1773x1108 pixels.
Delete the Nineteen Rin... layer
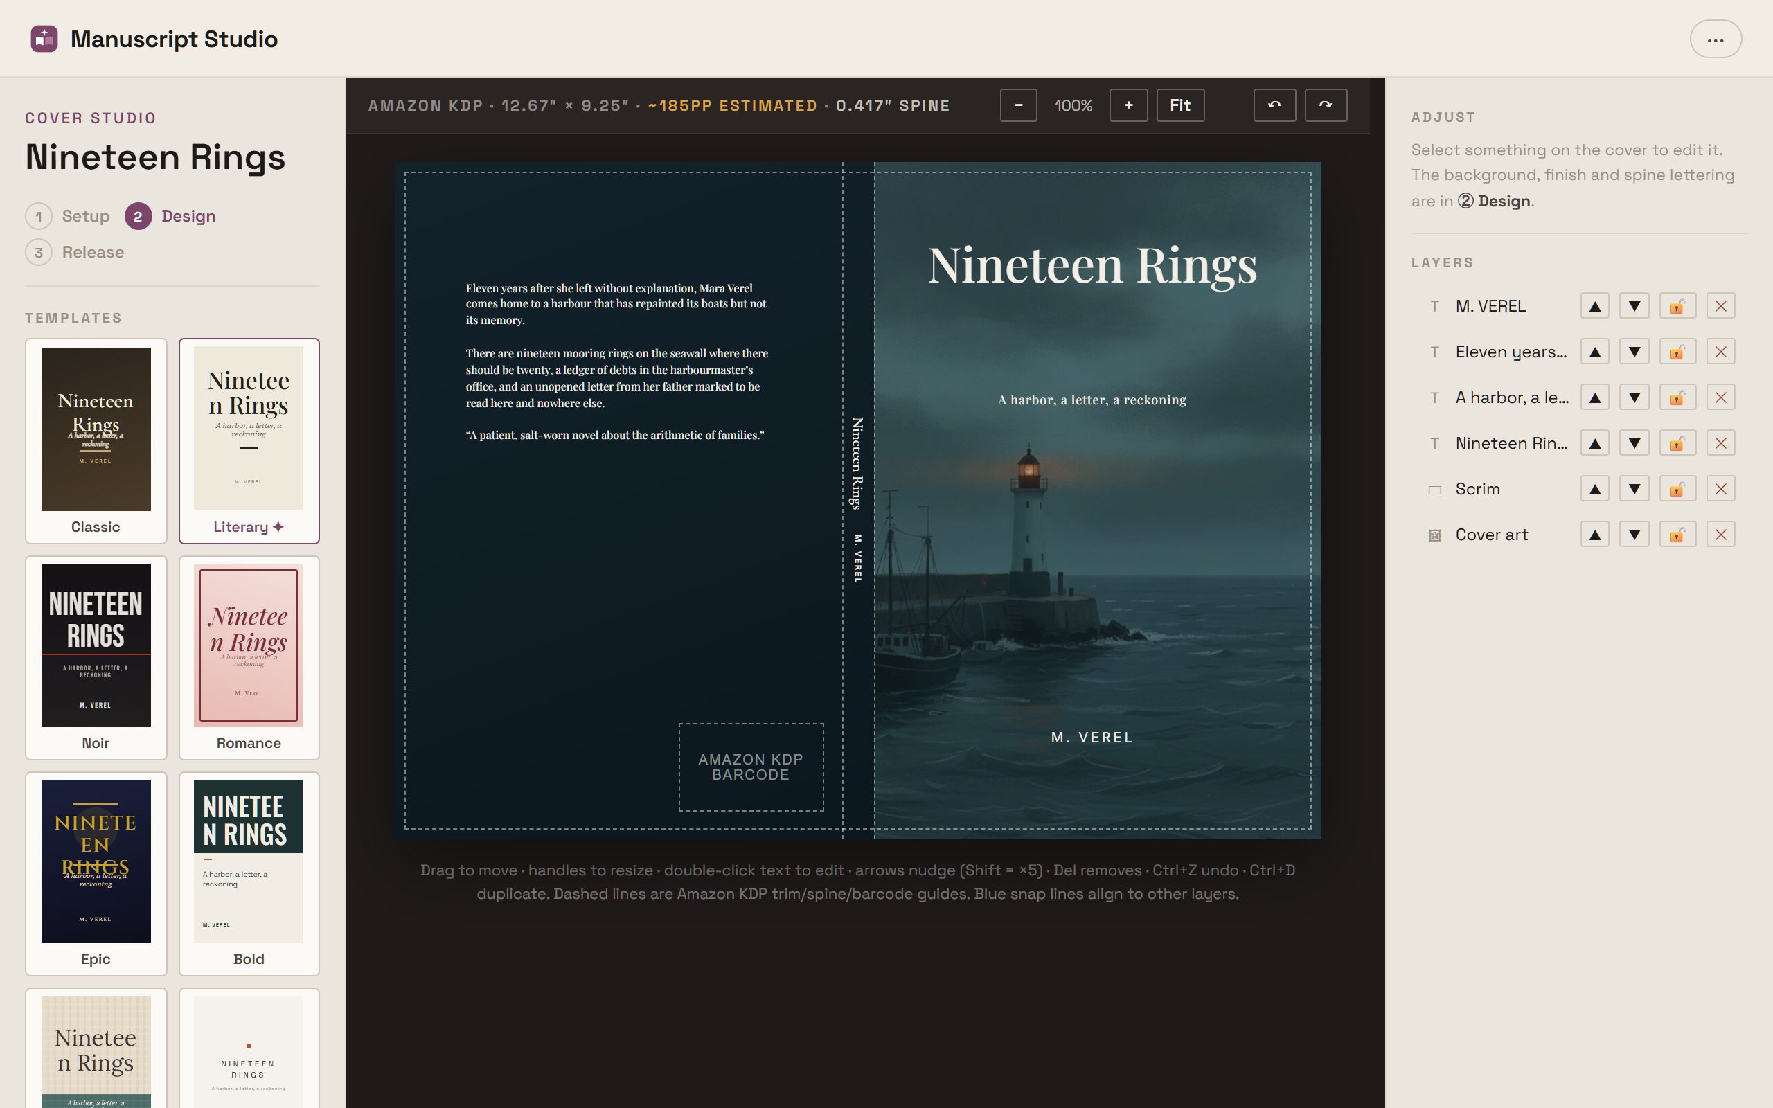pos(1721,443)
